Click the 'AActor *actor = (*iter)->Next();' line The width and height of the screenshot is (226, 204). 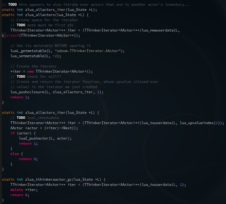(x=44, y=128)
